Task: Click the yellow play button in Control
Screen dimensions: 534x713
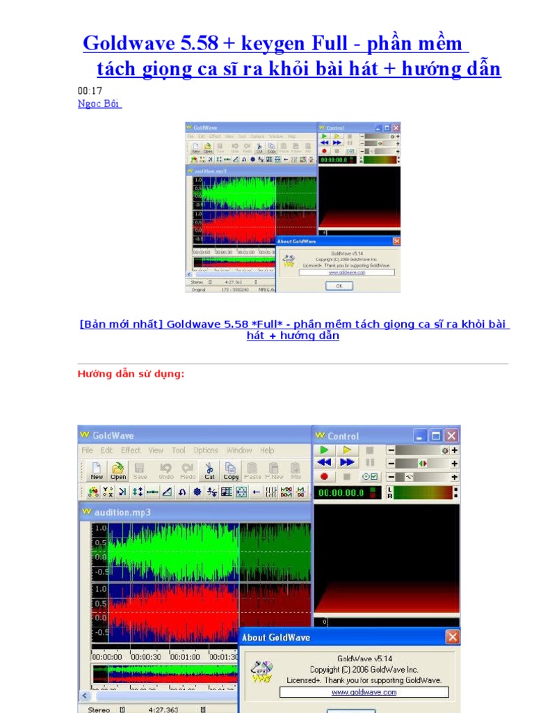Action: pos(347,450)
